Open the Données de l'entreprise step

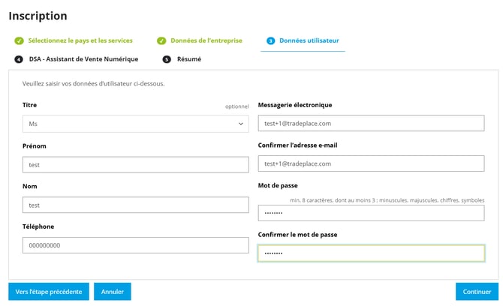click(206, 40)
